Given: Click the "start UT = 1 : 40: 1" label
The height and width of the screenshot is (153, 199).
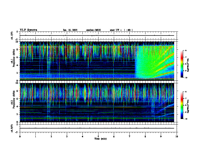Looking at the screenshot, I should point(121,30).
